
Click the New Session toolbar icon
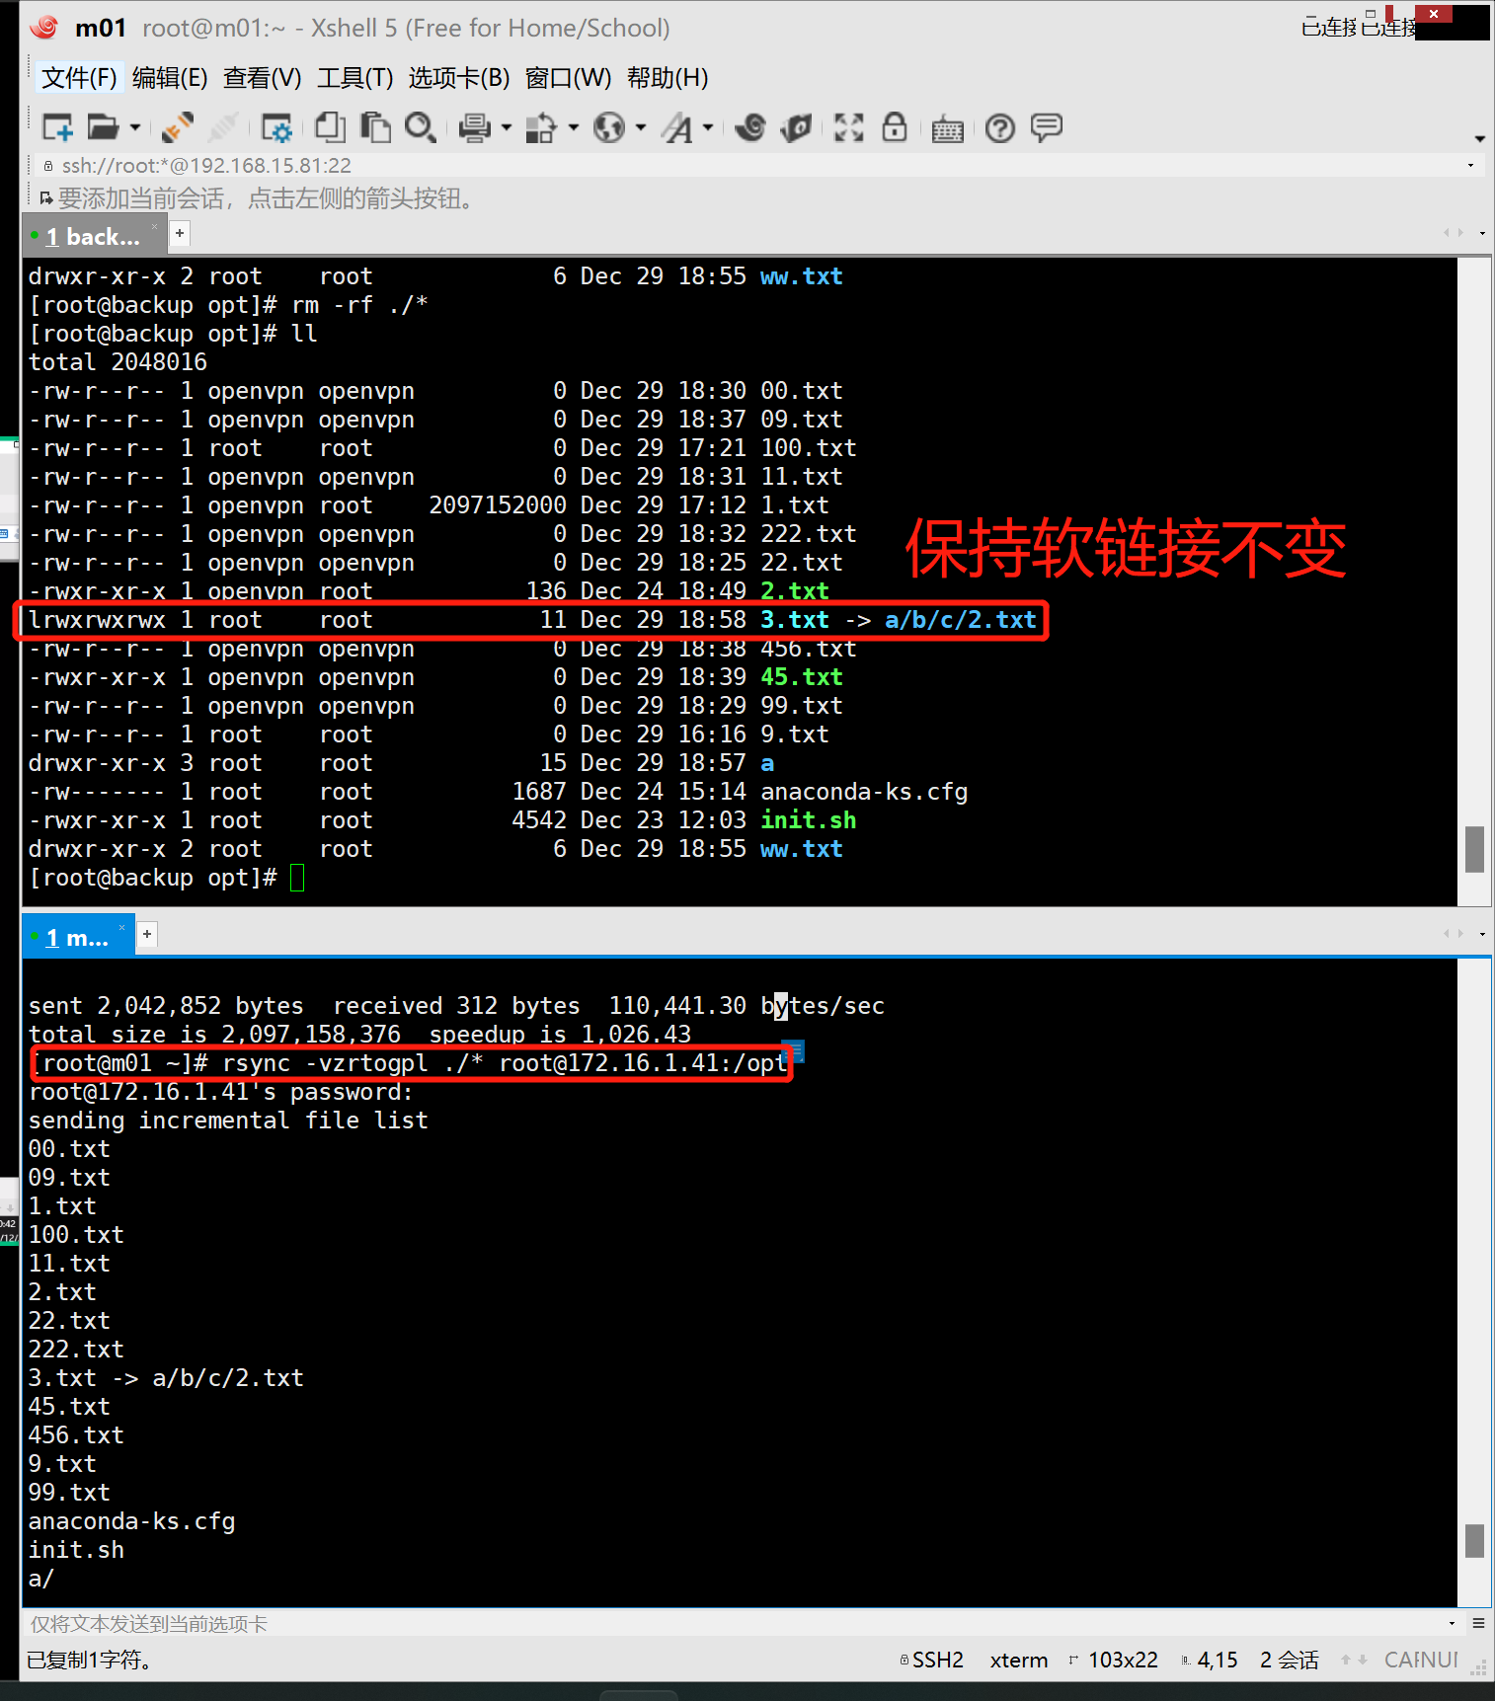coord(57,127)
